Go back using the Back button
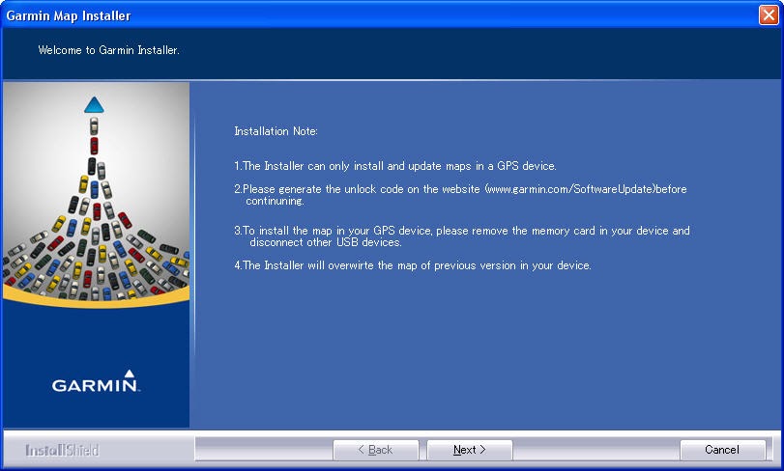 (375, 450)
